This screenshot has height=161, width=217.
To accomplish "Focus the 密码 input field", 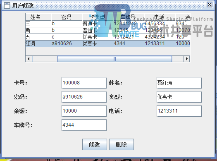I will pos(84,97).
